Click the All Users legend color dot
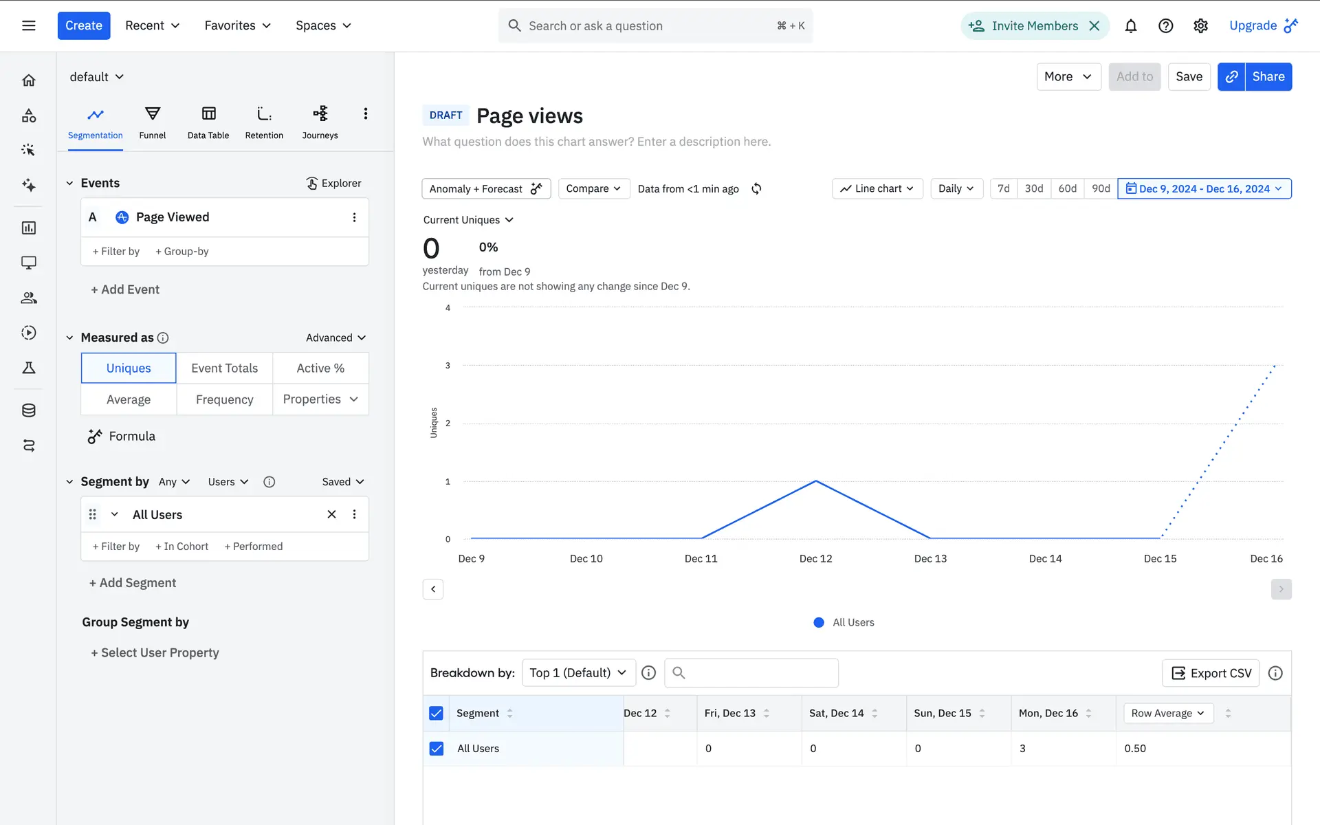Screen dimensions: 1320x825 coord(819,622)
